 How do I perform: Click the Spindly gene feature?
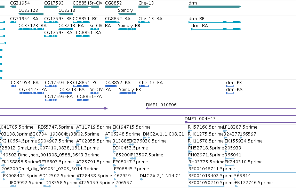pos(127,14)
